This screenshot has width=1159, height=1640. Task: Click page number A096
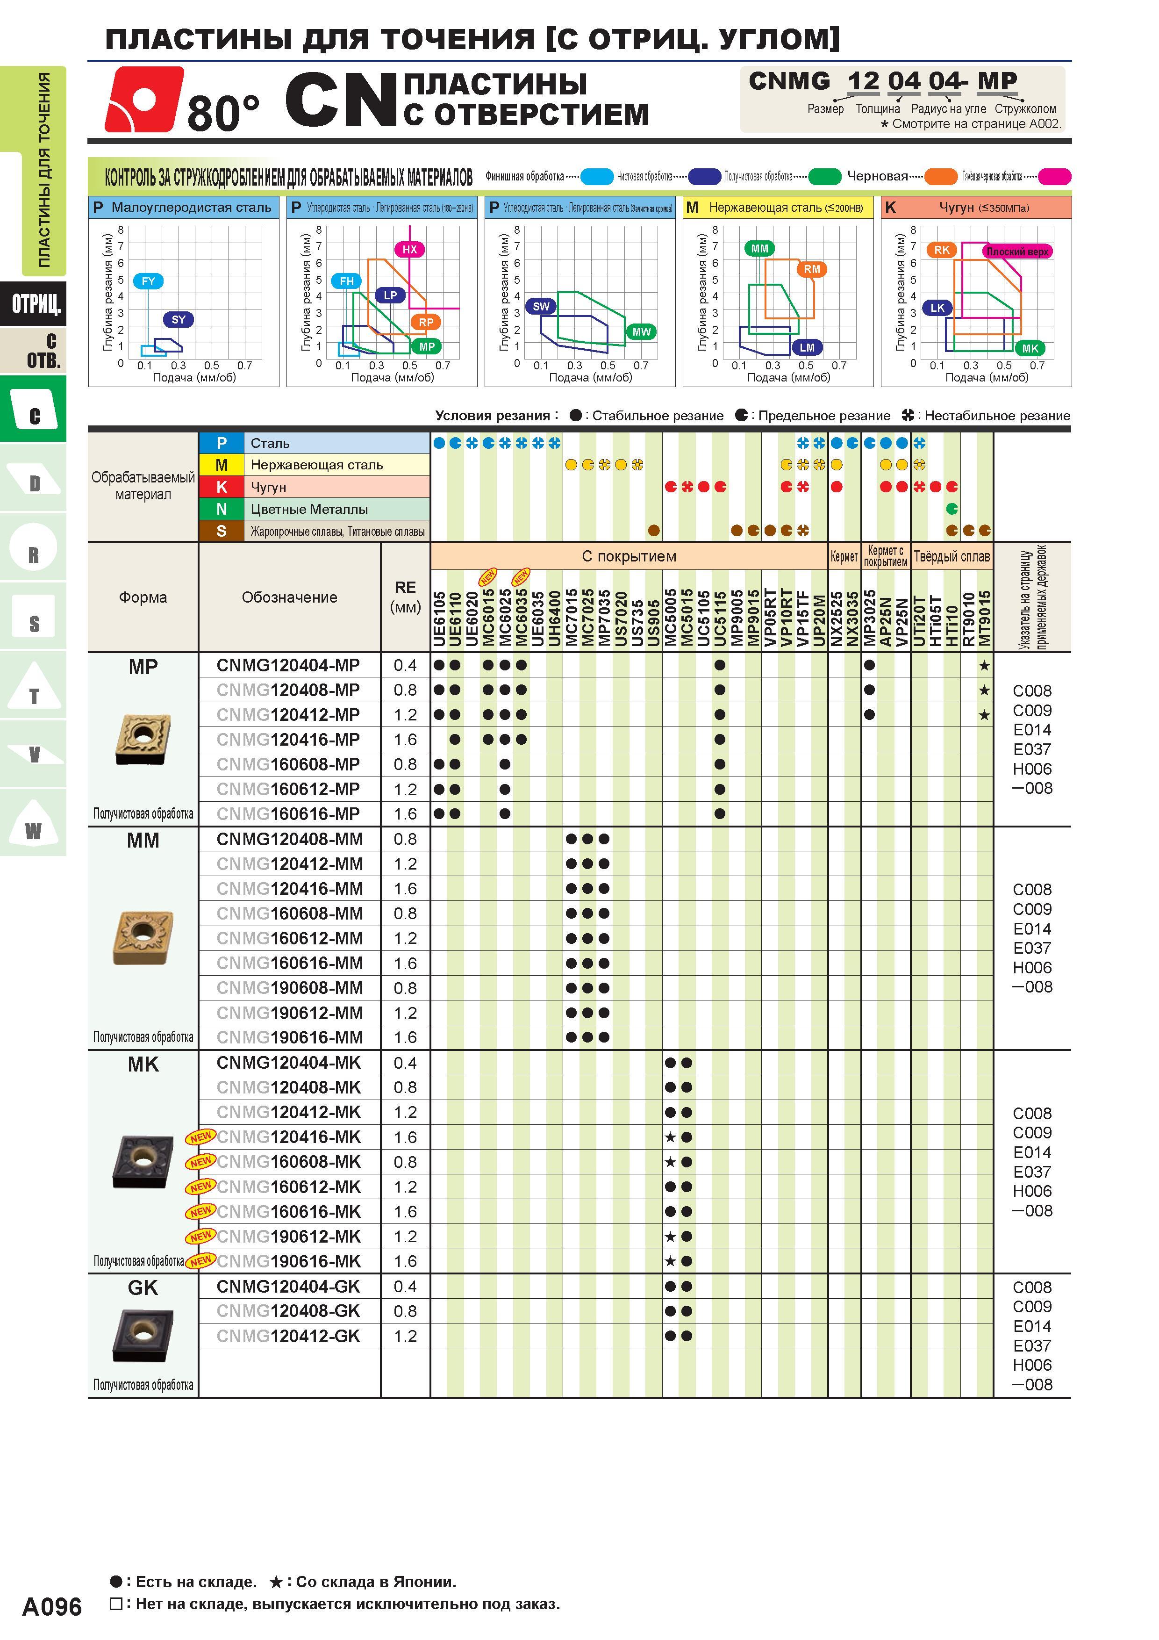52,1606
